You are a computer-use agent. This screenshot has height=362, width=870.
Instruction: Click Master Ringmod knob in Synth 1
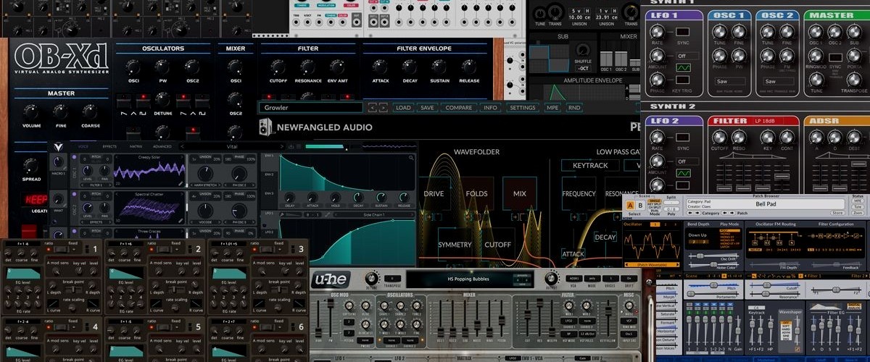(x=816, y=56)
